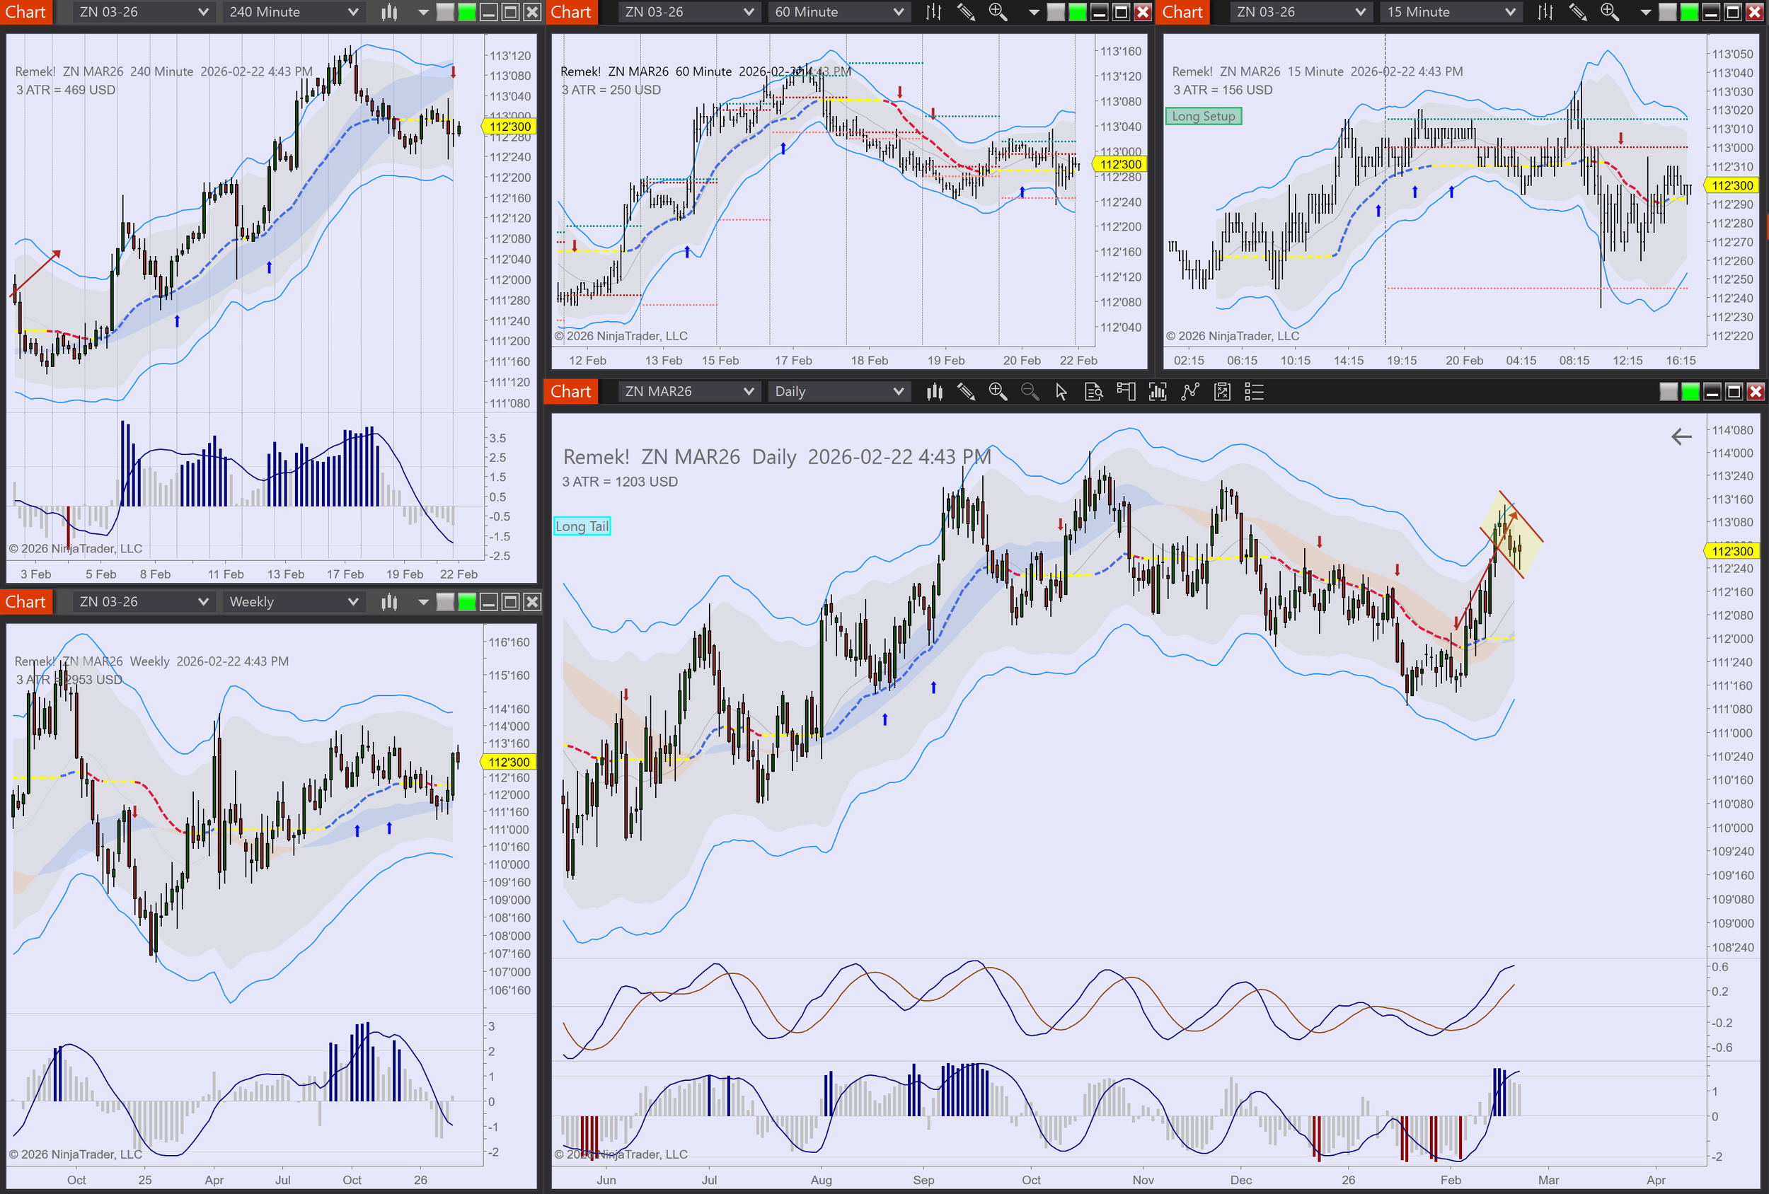Click the Chart tab of Weekly window

pos(26,602)
